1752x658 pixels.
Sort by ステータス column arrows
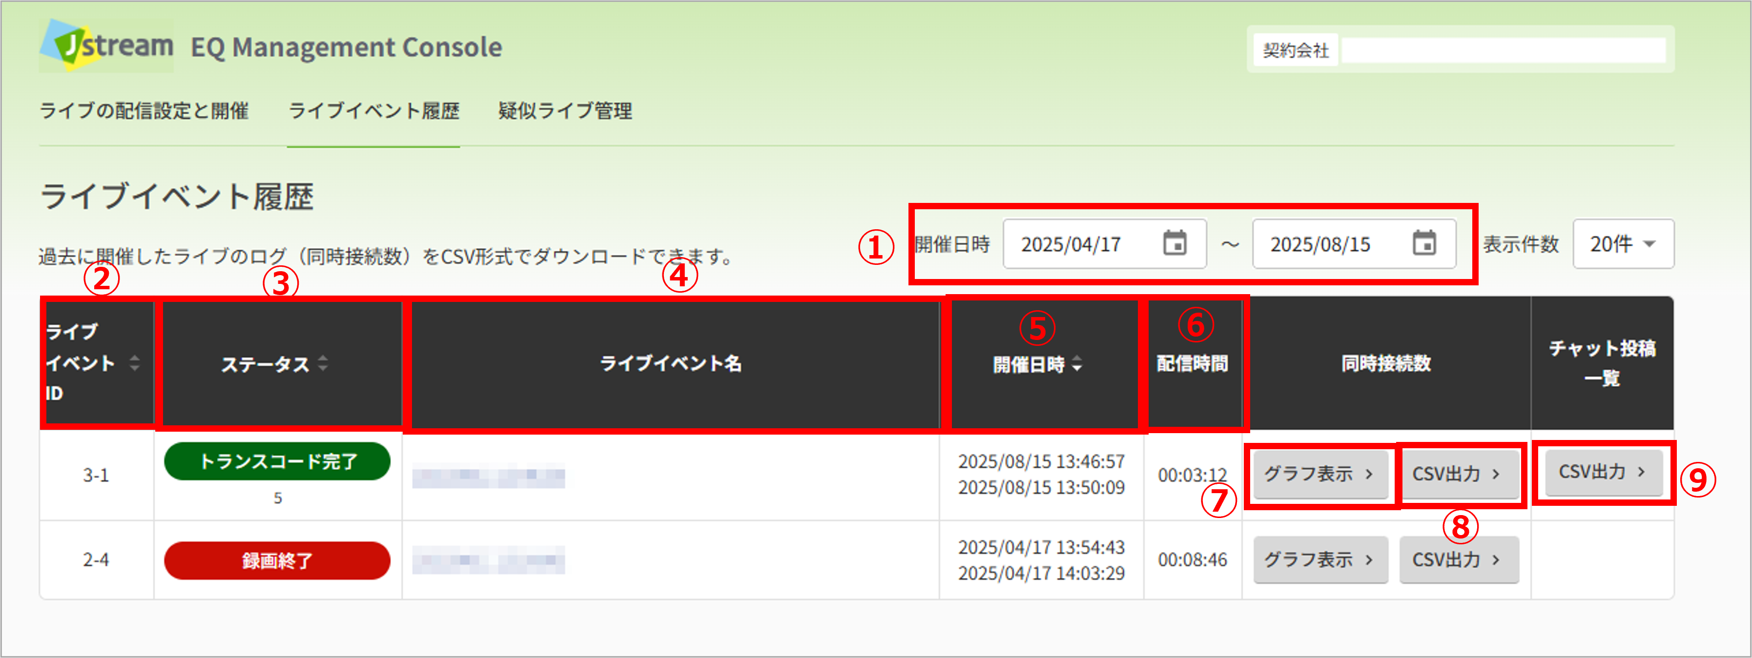coord(323,364)
